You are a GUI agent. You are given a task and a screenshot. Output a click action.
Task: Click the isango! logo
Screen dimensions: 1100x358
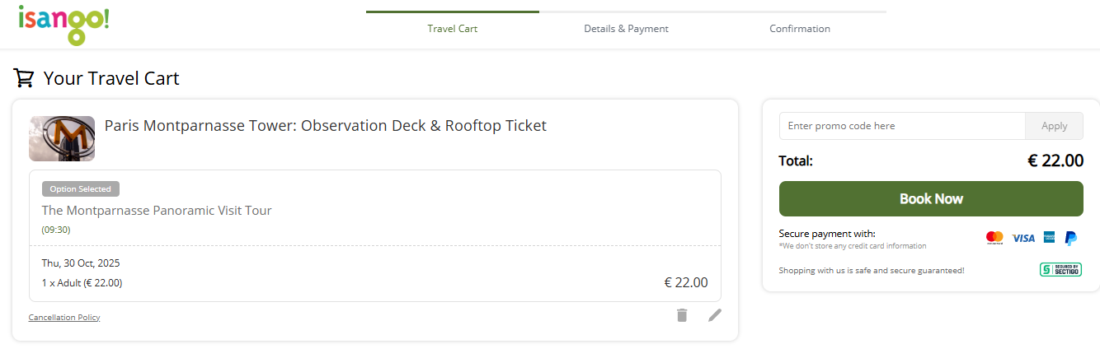(x=63, y=23)
